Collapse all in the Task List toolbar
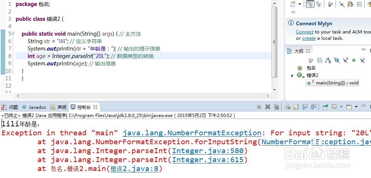 tap(359, 4)
